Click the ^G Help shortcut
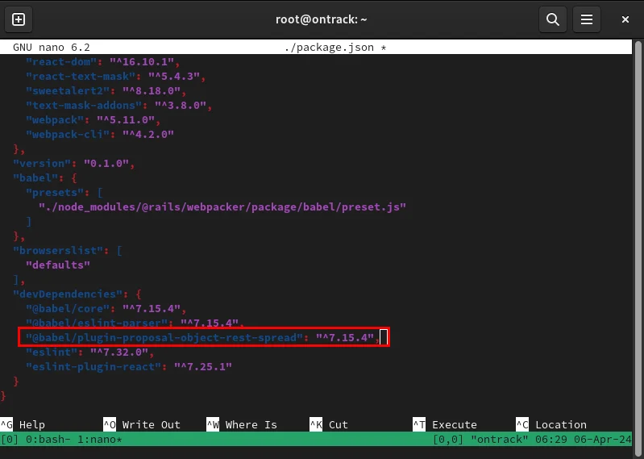644x459 pixels. pos(23,424)
